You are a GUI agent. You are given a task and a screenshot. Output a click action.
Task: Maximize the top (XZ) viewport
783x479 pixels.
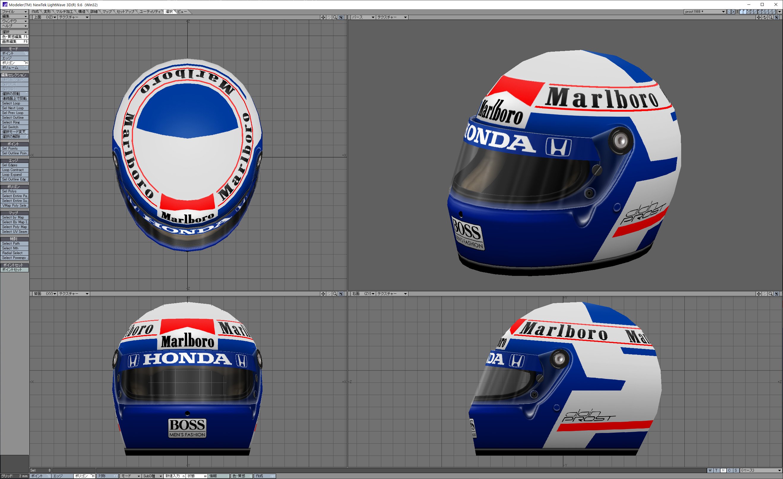(341, 18)
